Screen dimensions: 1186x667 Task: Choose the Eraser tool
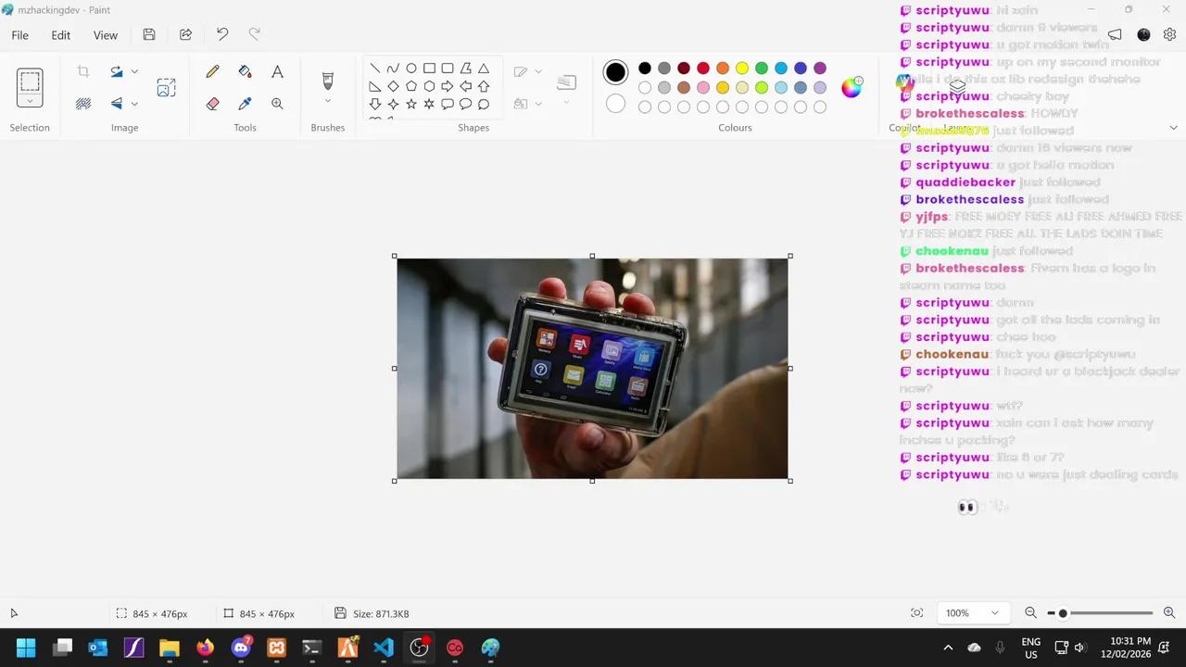[x=212, y=104]
